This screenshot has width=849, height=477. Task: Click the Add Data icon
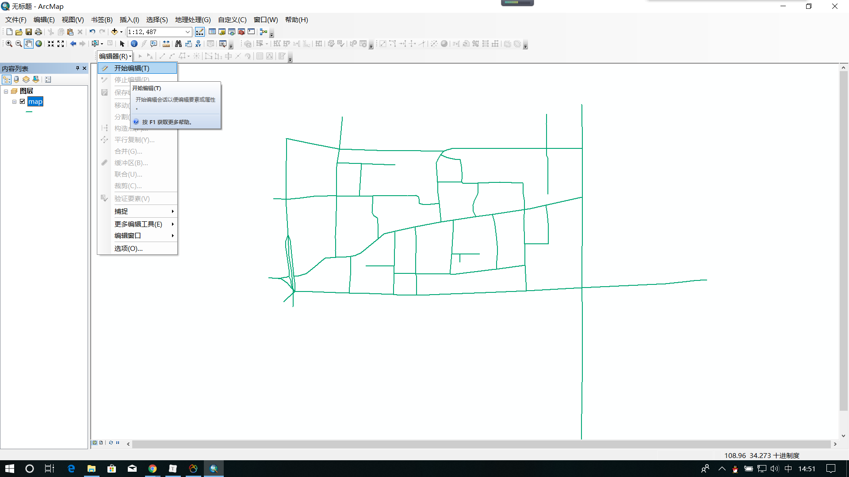[x=114, y=32]
